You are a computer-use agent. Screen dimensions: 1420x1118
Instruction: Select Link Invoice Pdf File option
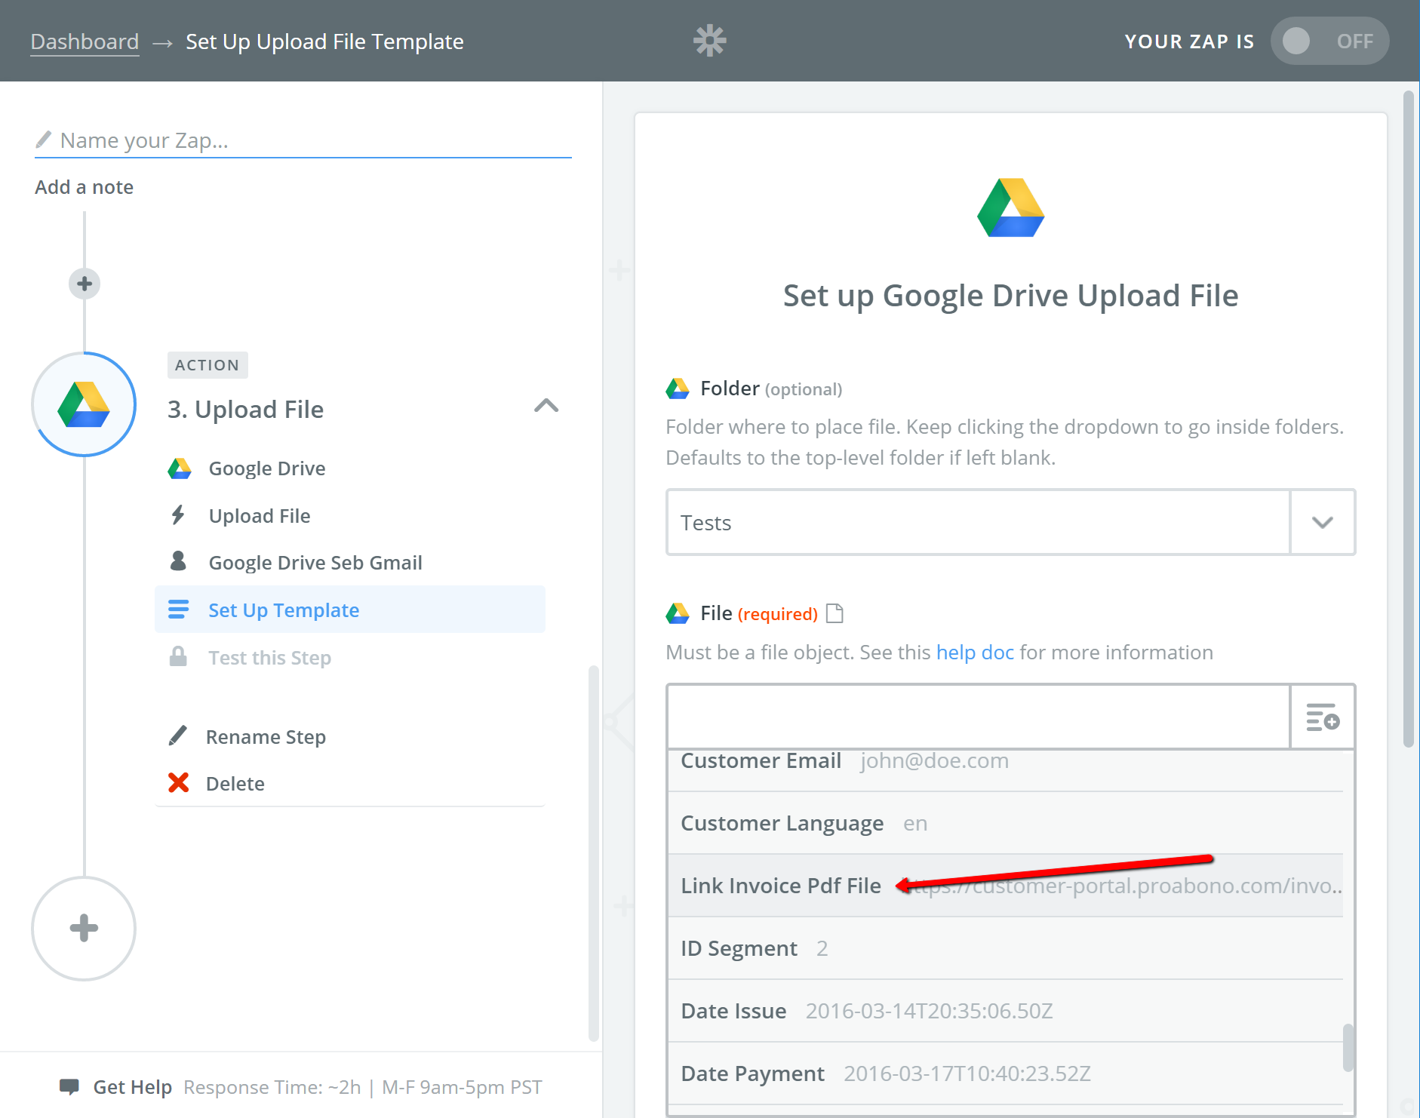(x=1005, y=886)
